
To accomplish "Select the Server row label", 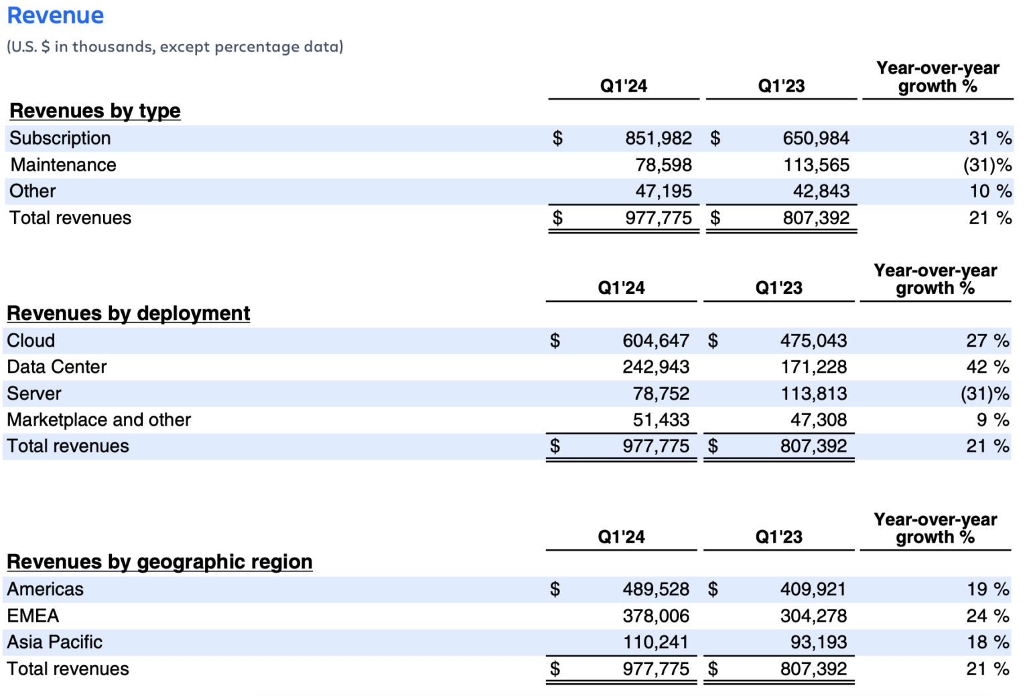I will pos(33,394).
